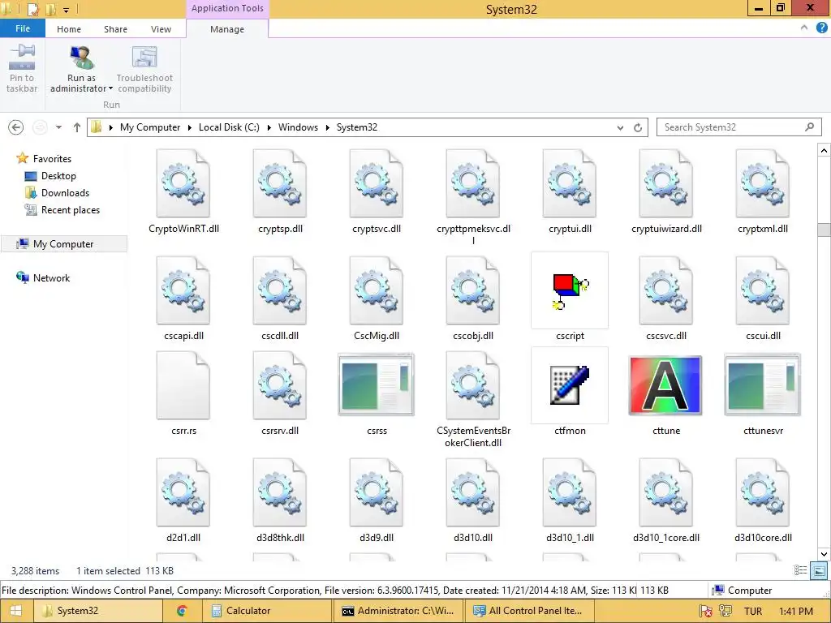The width and height of the screenshot is (831, 623).
Task: Click the Pin to taskbar ribbon button
Action: [22, 69]
